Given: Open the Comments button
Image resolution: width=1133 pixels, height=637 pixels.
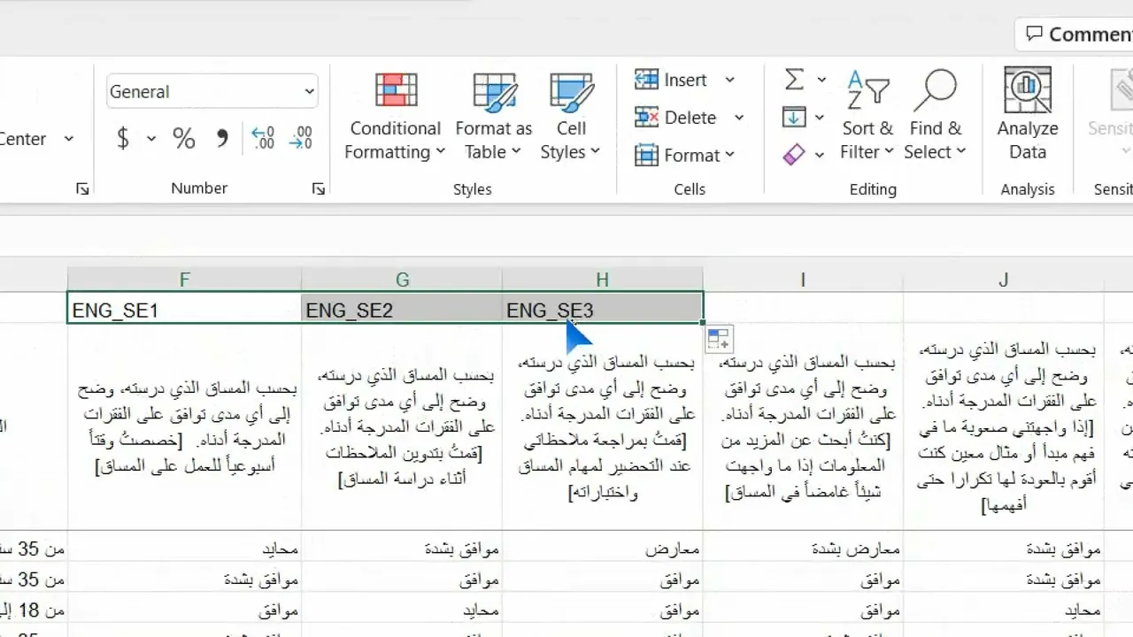Looking at the screenshot, I should pos(1076,35).
